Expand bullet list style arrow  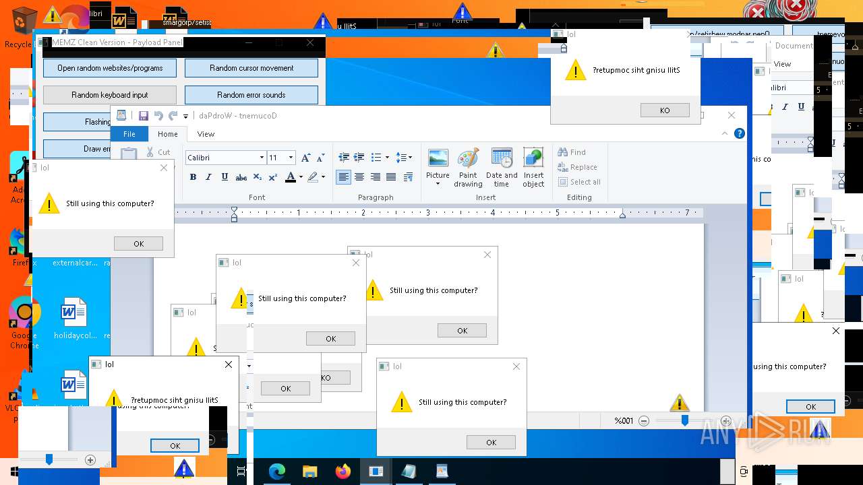coord(387,158)
